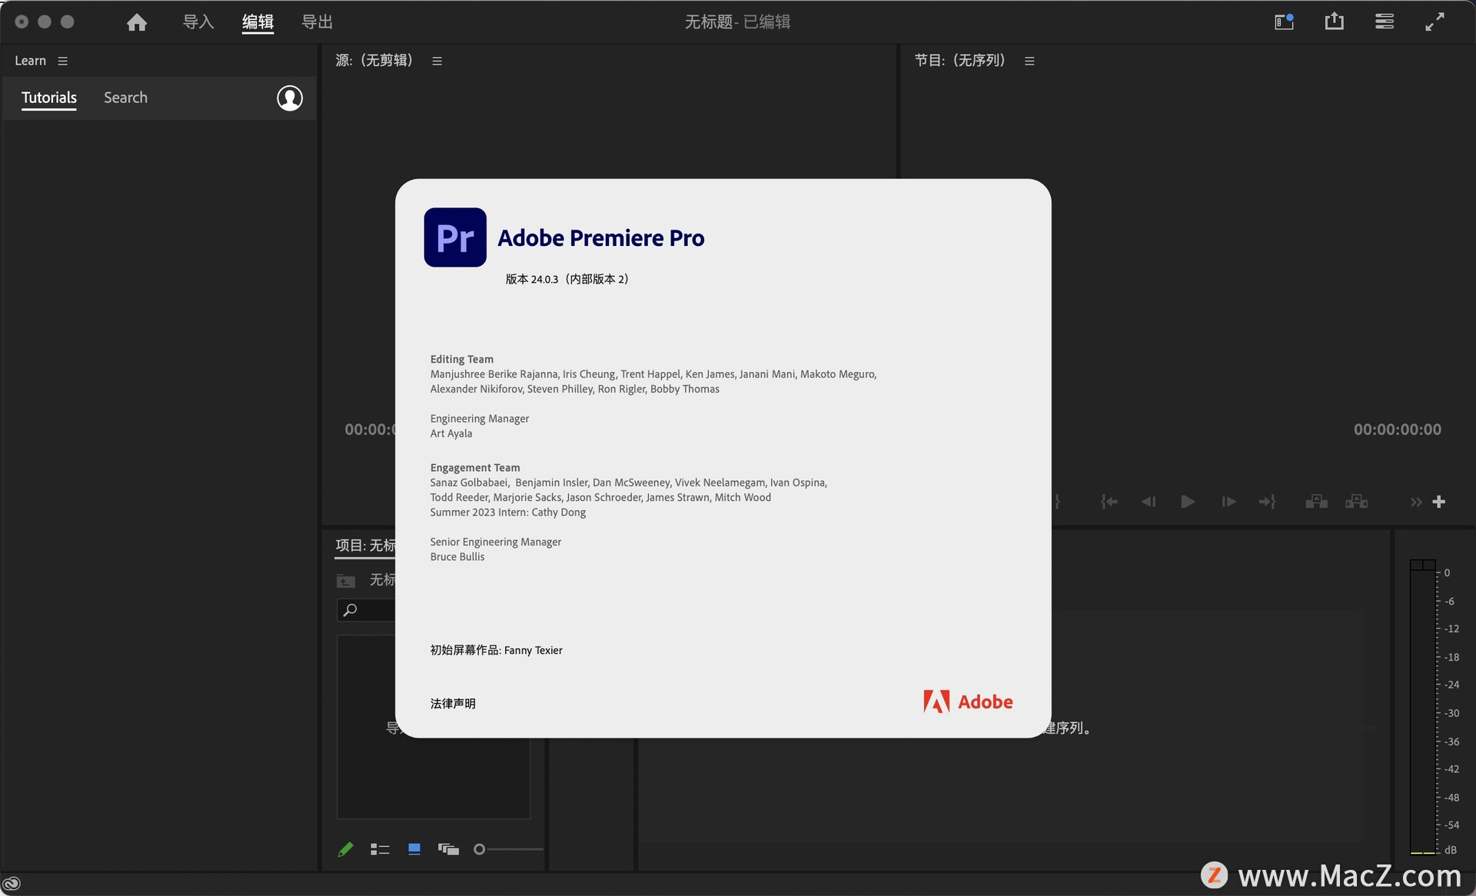The image size is (1476, 896).
Task: Open the quick export share icon
Action: 1334,22
